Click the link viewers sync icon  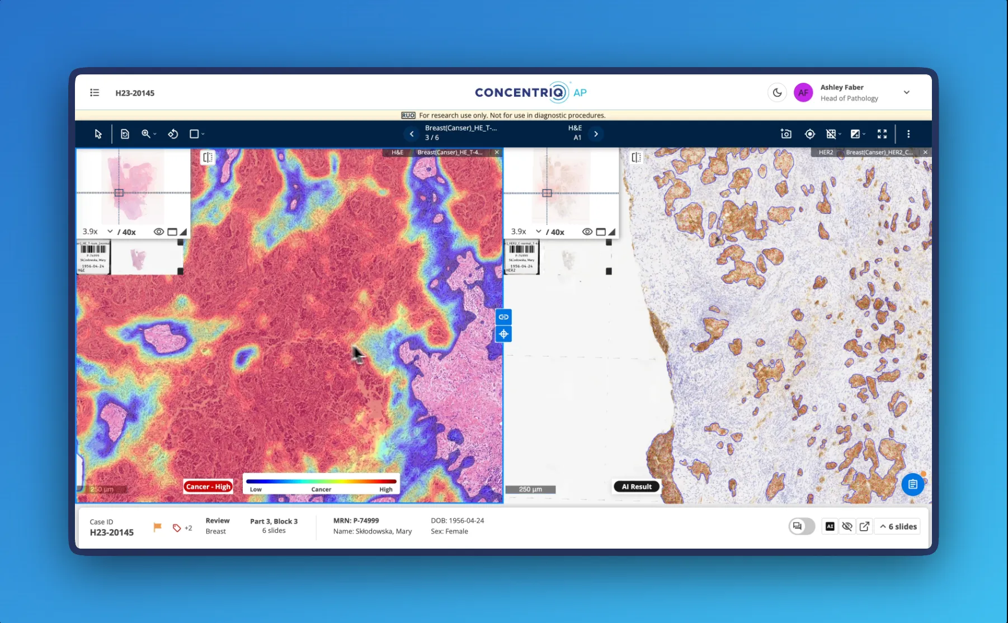click(x=503, y=317)
